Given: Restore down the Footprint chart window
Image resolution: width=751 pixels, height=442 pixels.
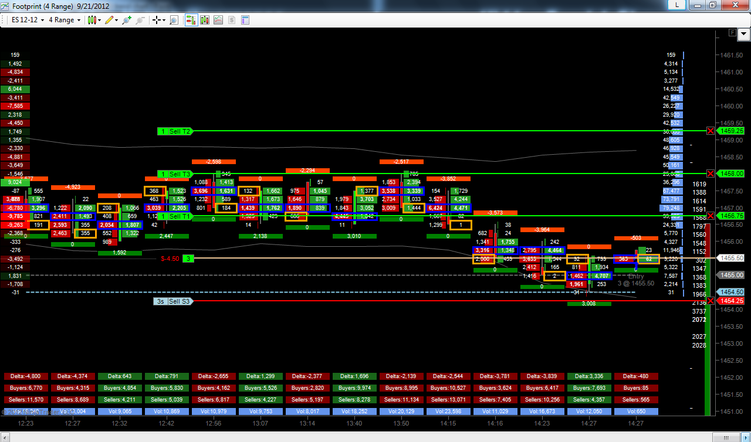Looking at the screenshot, I should [712, 5].
